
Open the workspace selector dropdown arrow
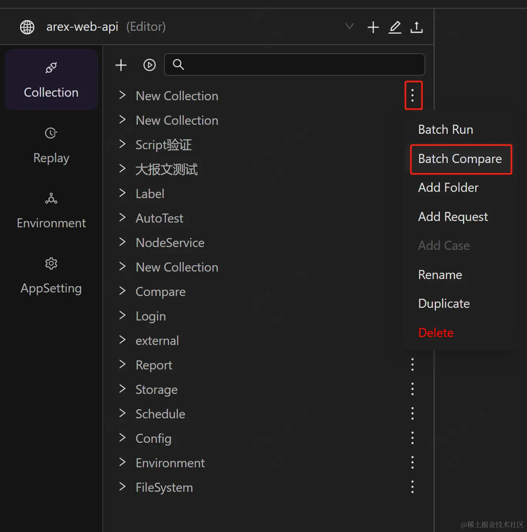tap(349, 27)
